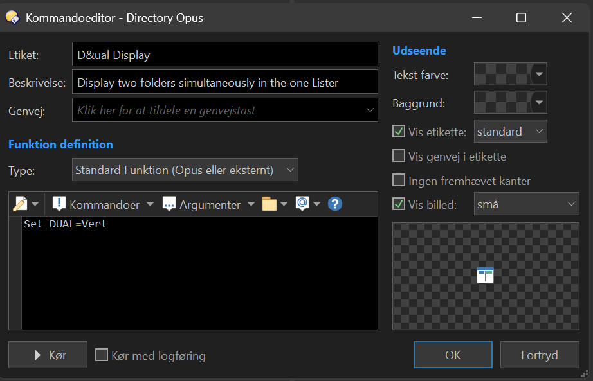Click into the Beskrivelse text field
Viewport: 593px width, 381px height.
point(224,82)
